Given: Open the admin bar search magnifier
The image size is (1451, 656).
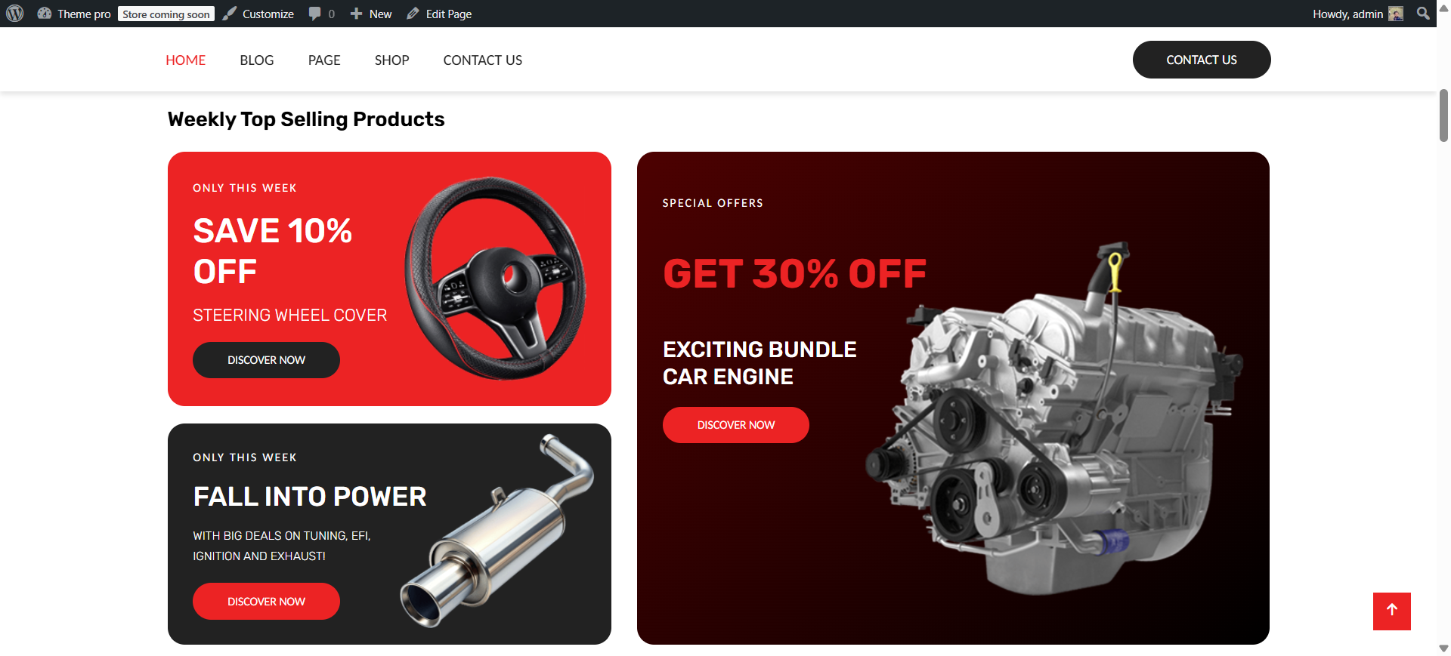Looking at the screenshot, I should click(1423, 14).
